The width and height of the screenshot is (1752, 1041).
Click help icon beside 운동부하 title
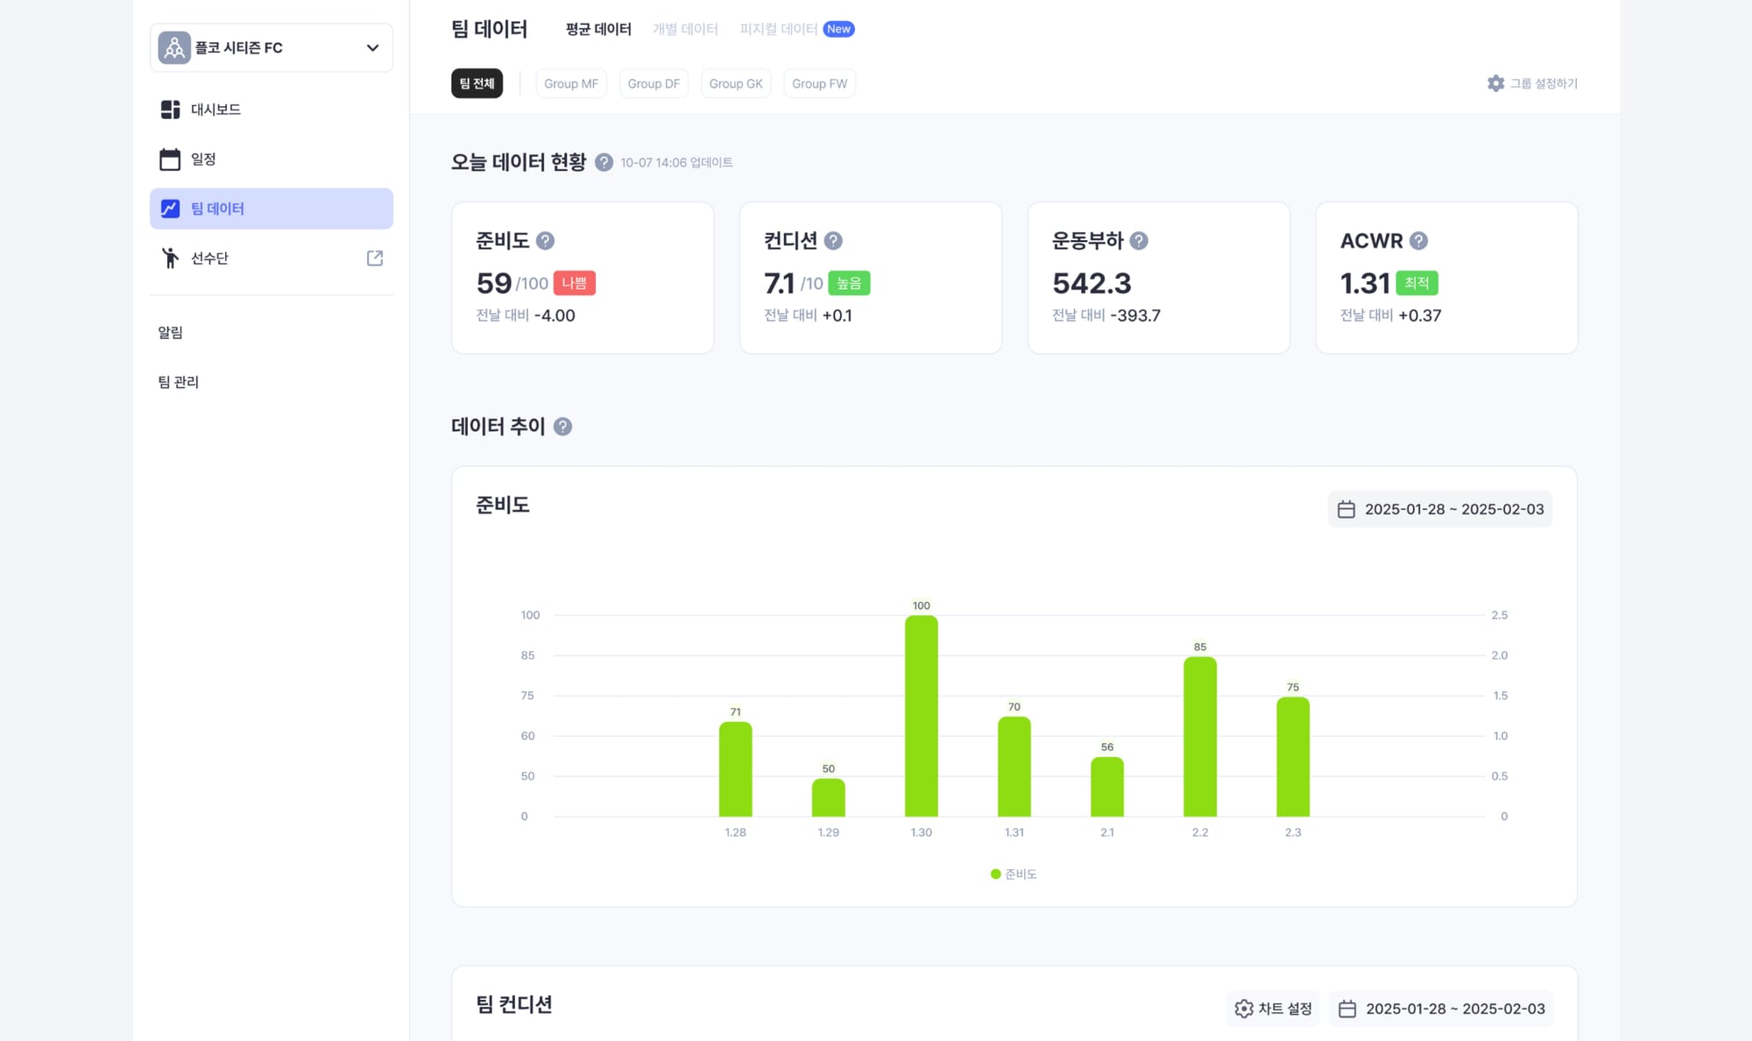click(1139, 241)
